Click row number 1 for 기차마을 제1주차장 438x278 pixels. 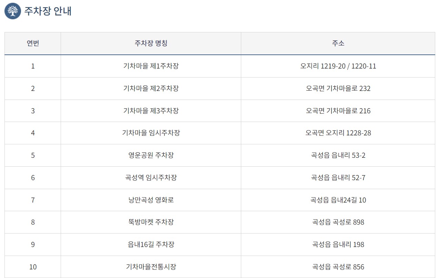[x=33, y=66]
